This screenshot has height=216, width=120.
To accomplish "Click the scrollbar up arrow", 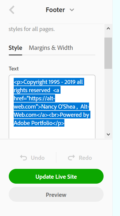I will pos(108,29).
